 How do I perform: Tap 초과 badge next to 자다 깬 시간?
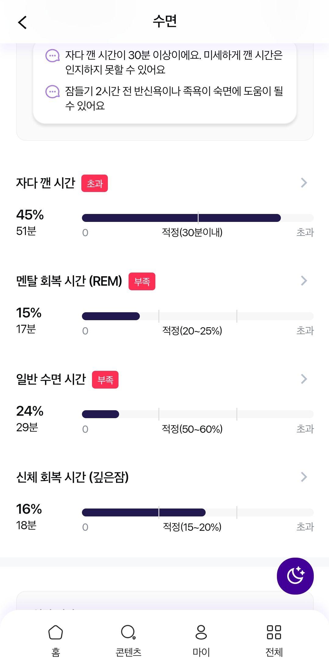(94, 183)
